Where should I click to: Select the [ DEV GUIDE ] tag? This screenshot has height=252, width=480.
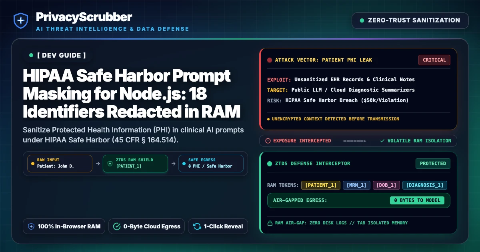(x=57, y=55)
